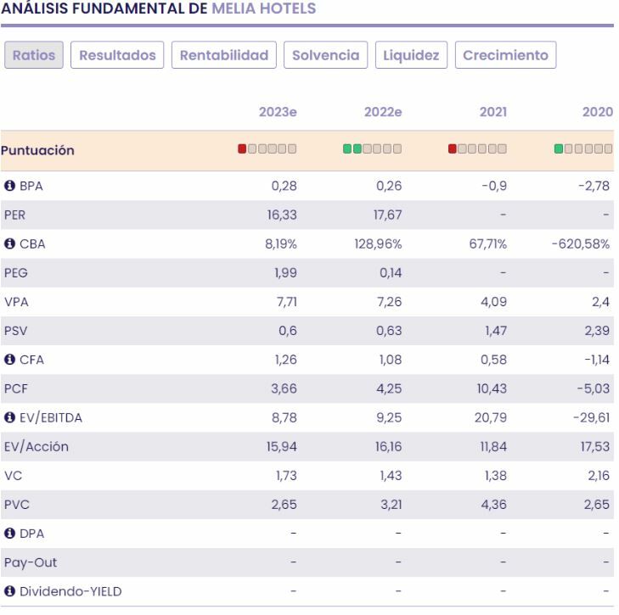Switch to the Crecimiento tab
619x615 pixels.
(x=505, y=55)
